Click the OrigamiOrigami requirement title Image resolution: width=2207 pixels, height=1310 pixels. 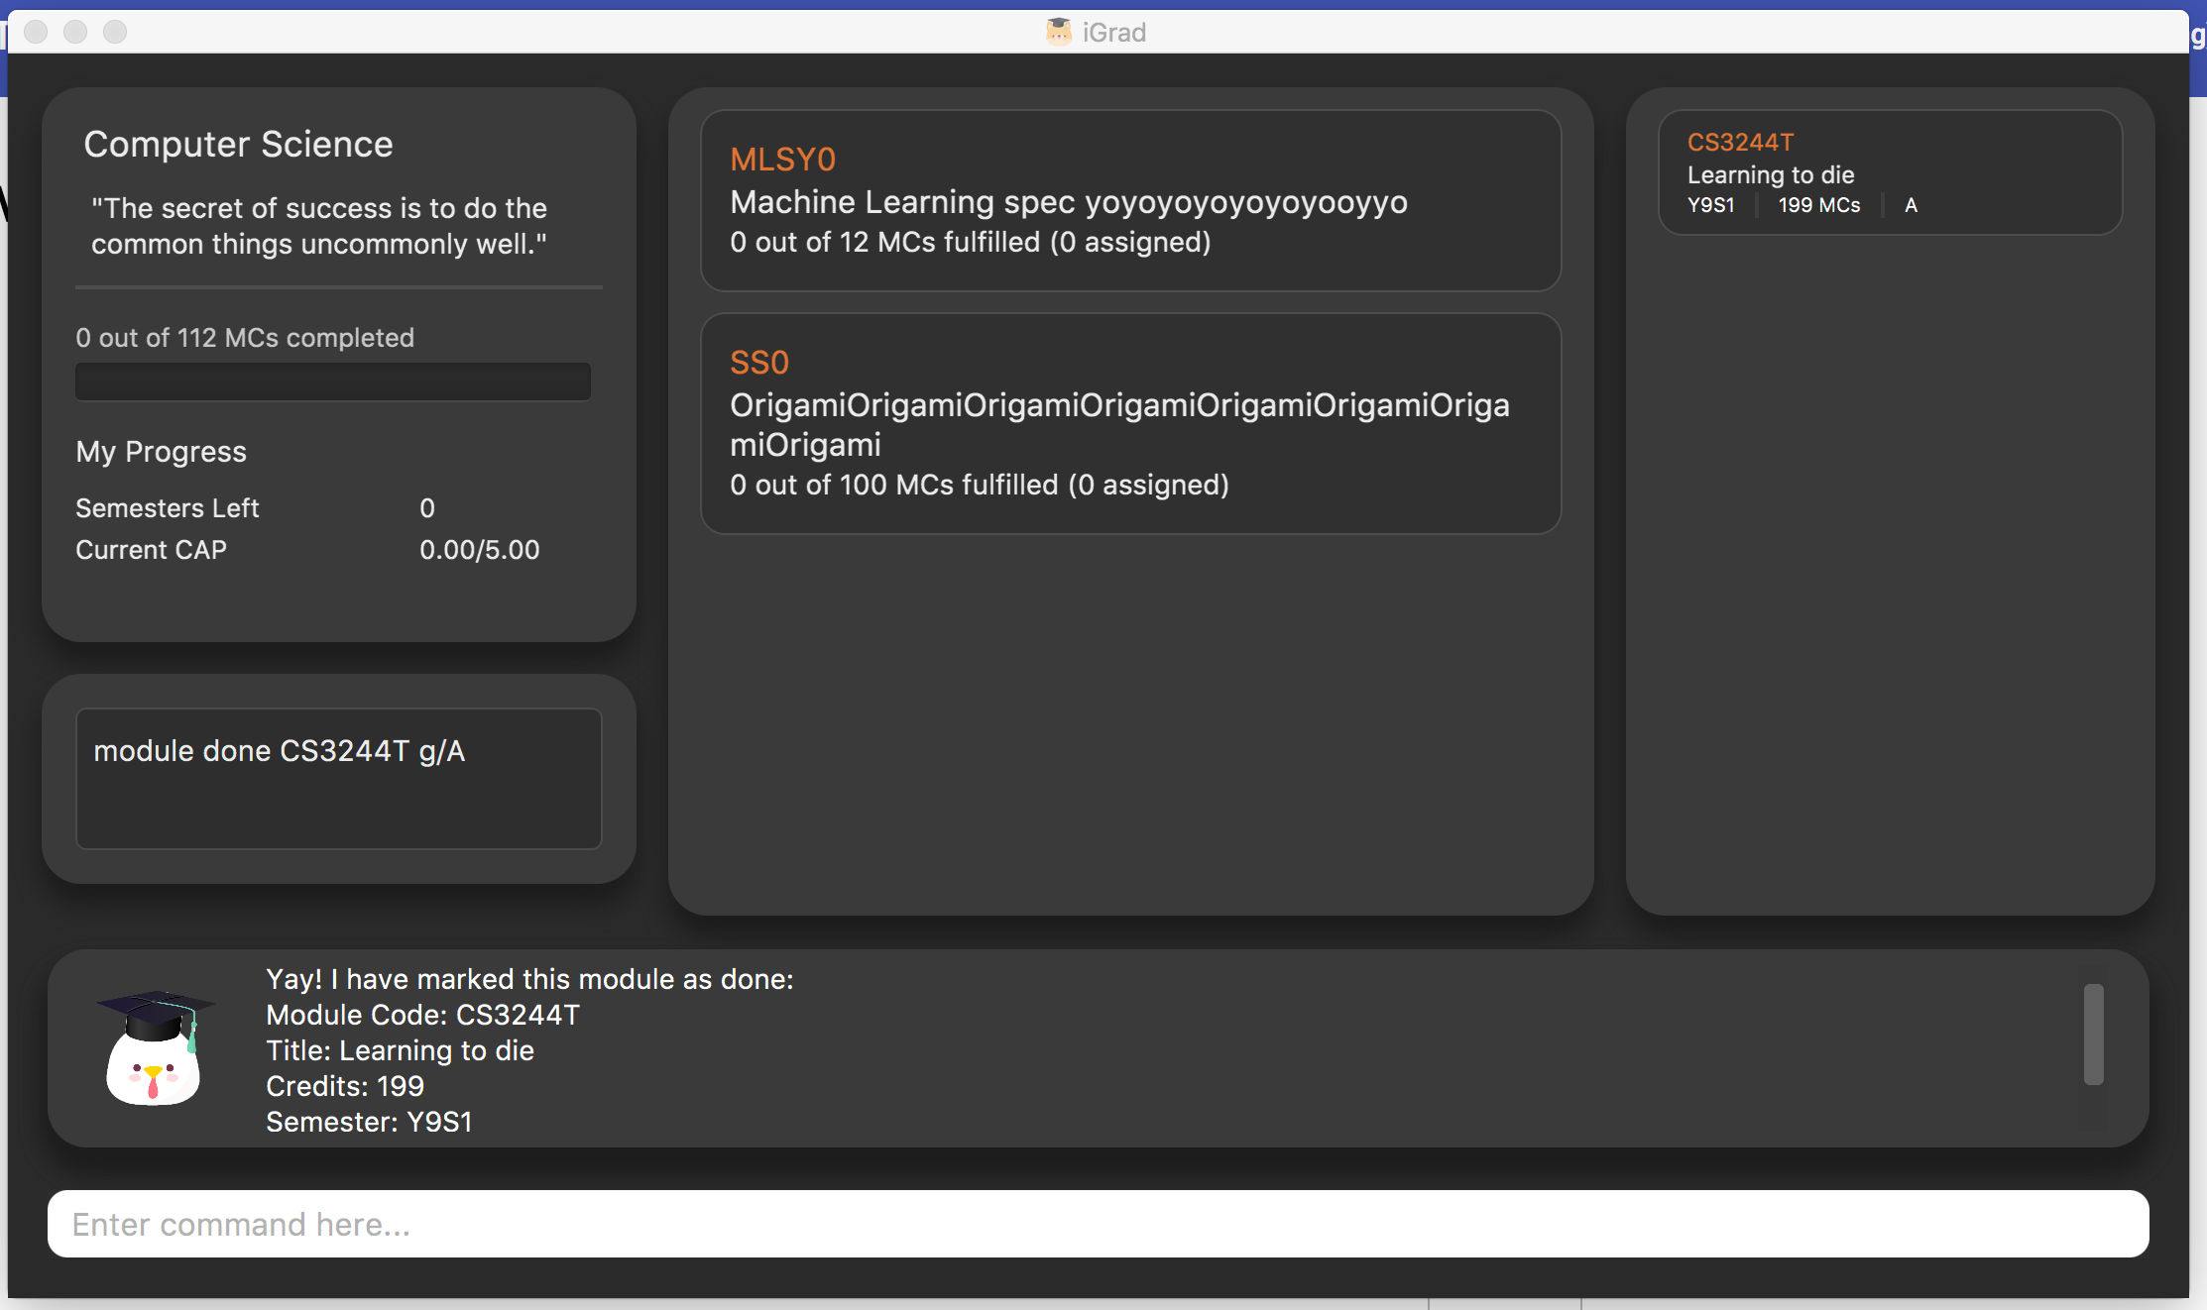[x=1119, y=424]
